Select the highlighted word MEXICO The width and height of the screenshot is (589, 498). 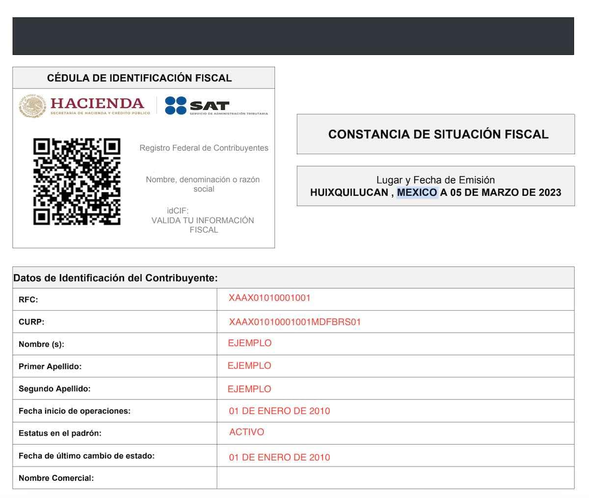coord(417,192)
